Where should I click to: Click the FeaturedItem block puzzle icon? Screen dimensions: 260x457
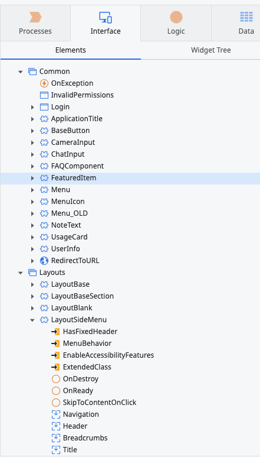44,178
